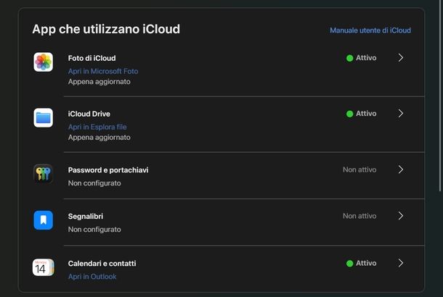
Task: Click Non configurato under Password e portachiavi
Action: [94, 183]
